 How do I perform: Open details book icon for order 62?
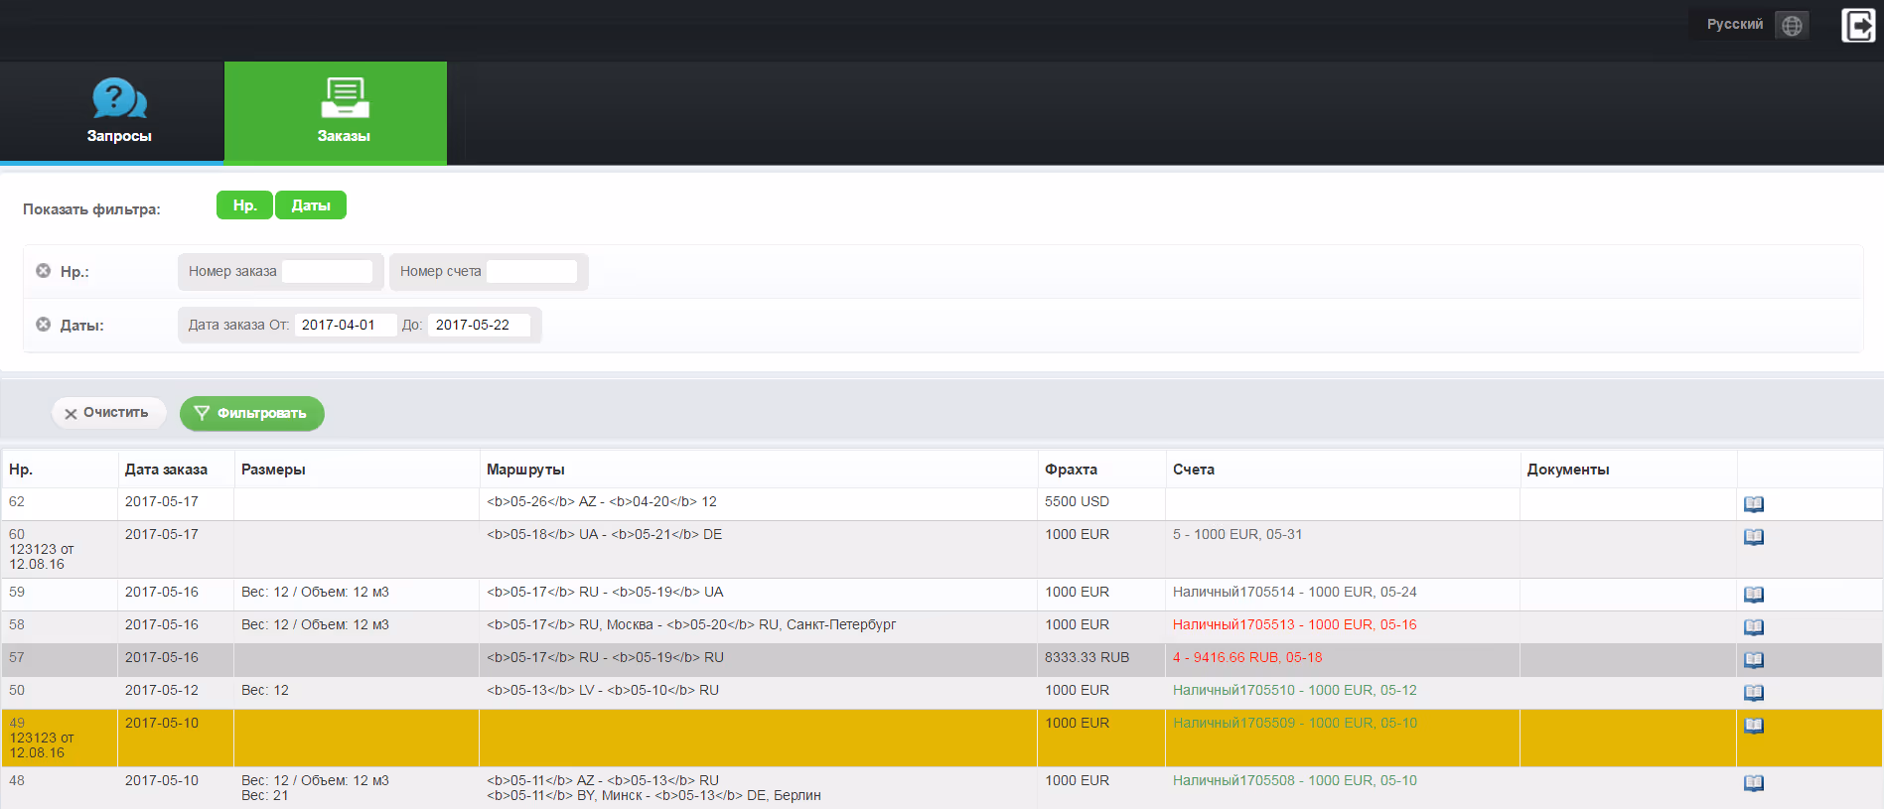[1754, 504]
